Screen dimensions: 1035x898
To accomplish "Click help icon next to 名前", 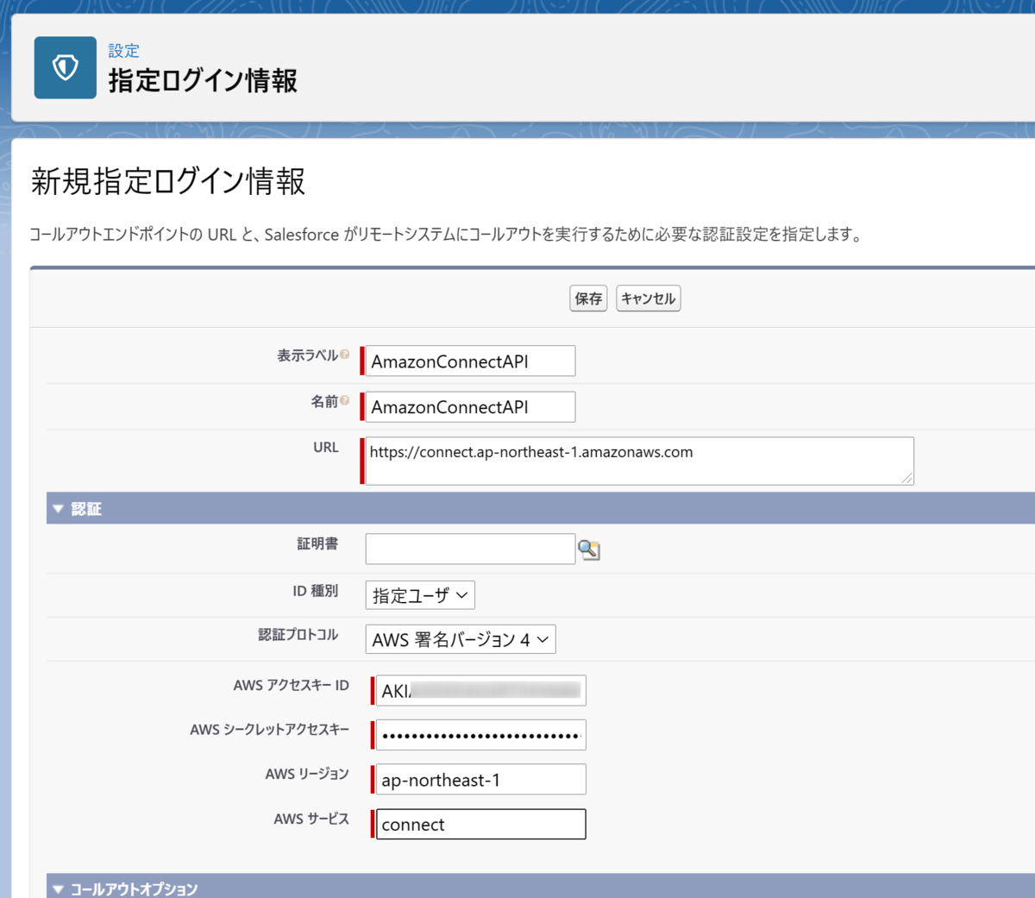I will (x=344, y=400).
